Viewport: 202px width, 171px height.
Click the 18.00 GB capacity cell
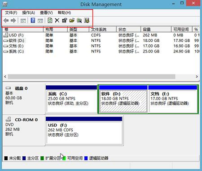pos(151,40)
